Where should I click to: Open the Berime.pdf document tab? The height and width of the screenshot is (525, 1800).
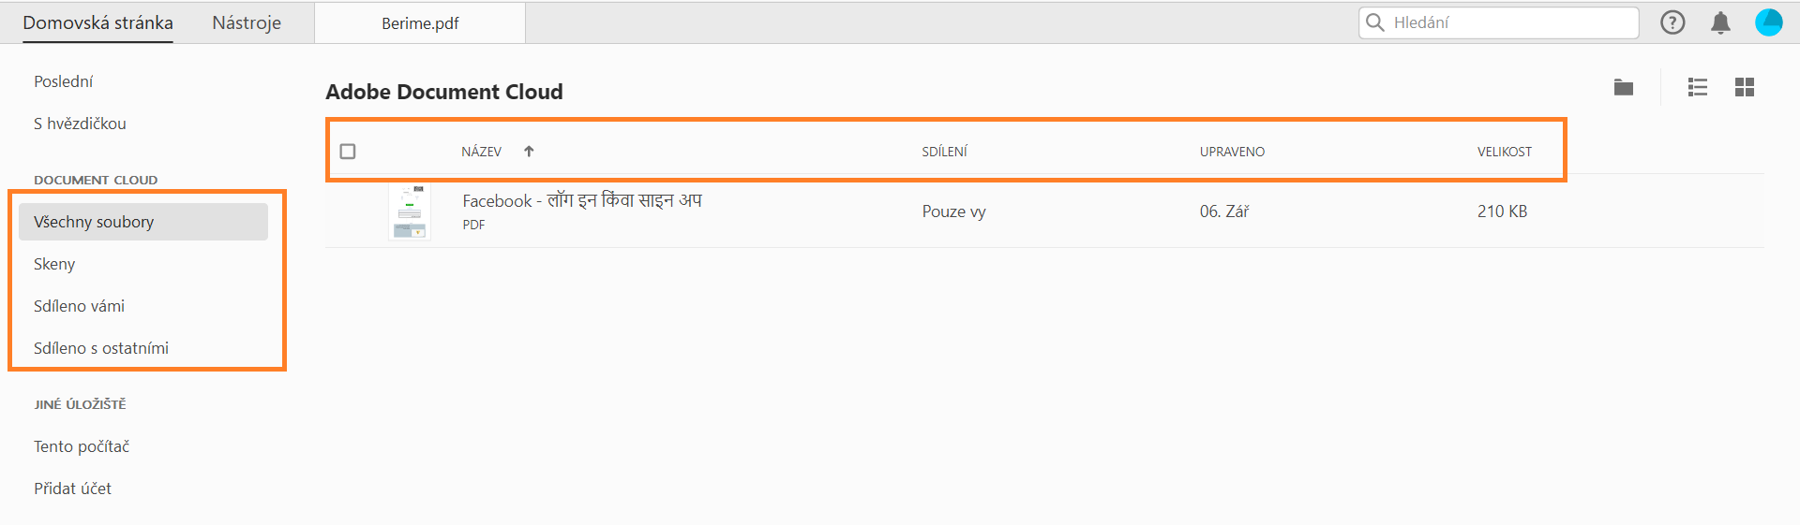tap(420, 23)
